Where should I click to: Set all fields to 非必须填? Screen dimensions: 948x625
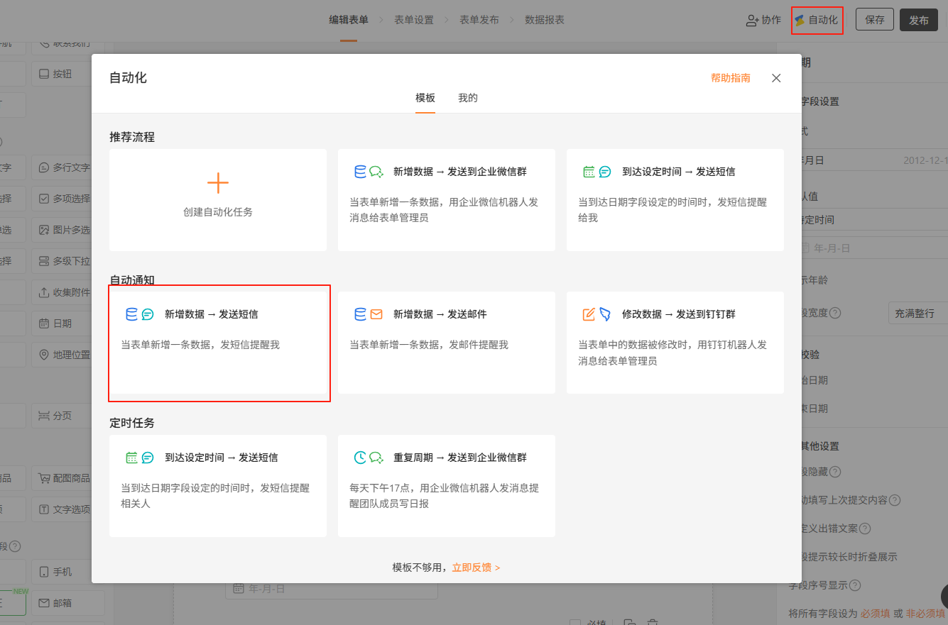pos(925,613)
